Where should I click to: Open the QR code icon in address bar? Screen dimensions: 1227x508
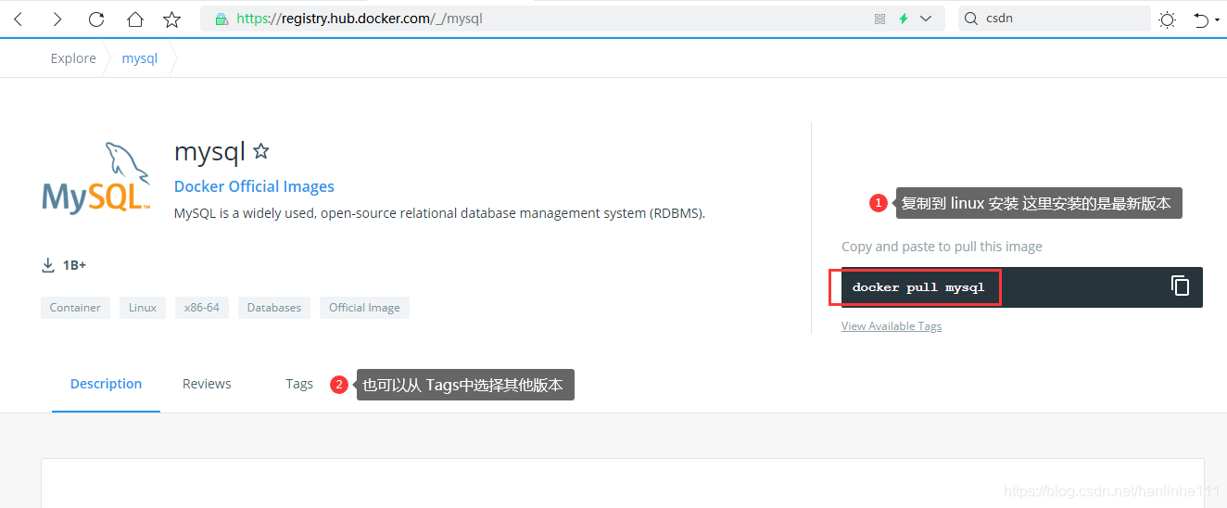(x=880, y=19)
